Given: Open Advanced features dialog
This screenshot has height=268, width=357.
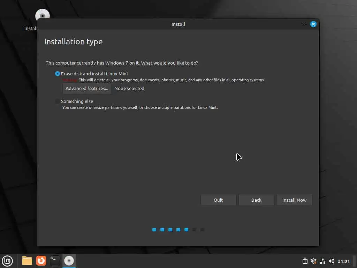Looking at the screenshot, I should pos(87,88).
